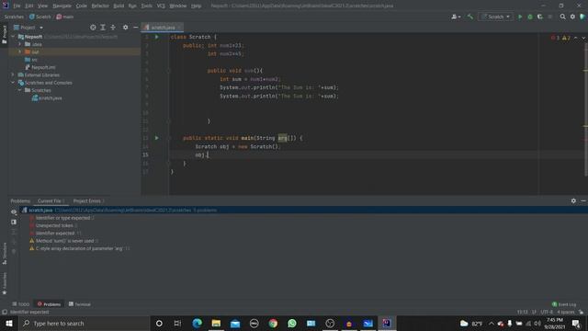Open Project panel options gear
588x331 pixels.
[x=125, y=28]
